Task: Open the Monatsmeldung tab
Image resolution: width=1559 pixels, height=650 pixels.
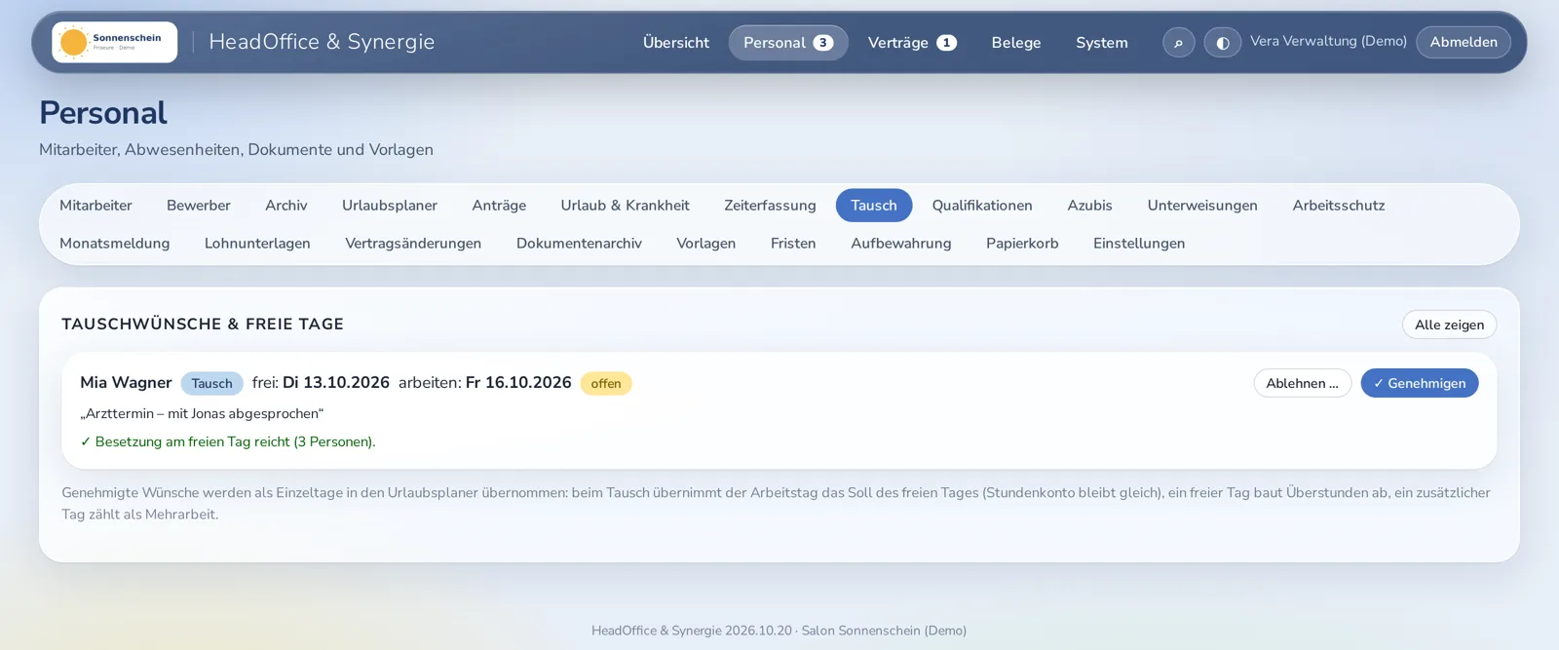Action: (115, 244)
